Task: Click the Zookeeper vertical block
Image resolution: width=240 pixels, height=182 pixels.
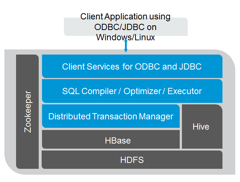Action: [27, 112]
